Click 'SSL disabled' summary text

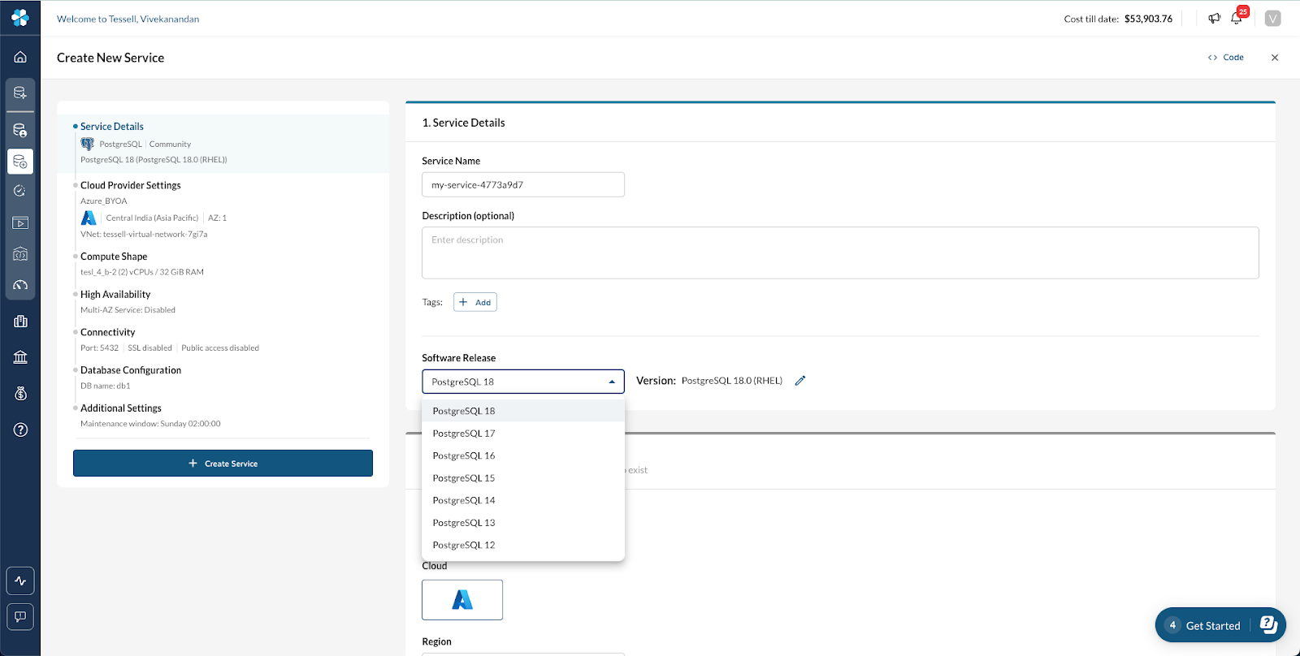149,348
